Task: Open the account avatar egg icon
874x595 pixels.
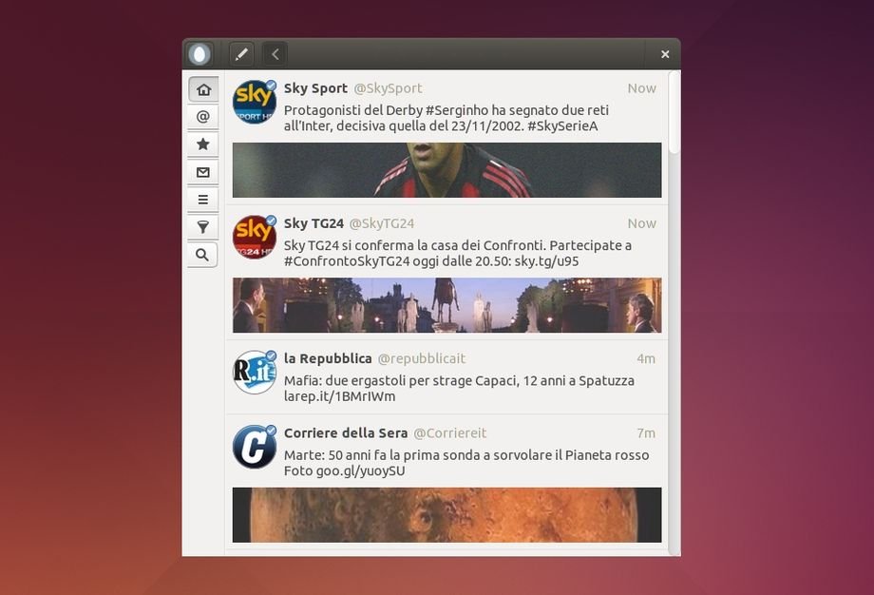Action: tap(199, 54)
